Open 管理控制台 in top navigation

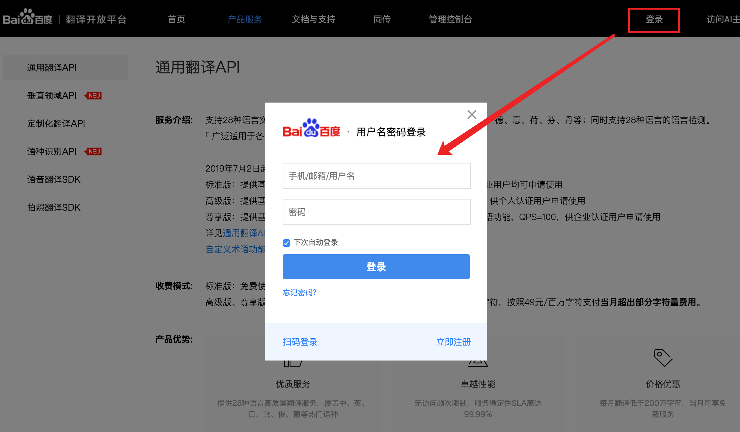coord(450,19)
